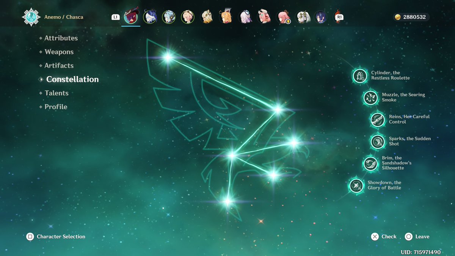455x256 pixels.
Task: Switch to the dark-blue-and-white-haired character portrait
Action: coord(150,17)
